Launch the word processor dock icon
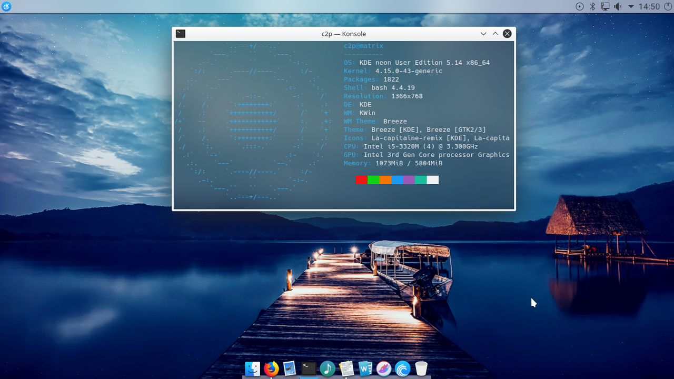Image resolution: width=674 pixels, height=379 pixels. tap(365, 368)
